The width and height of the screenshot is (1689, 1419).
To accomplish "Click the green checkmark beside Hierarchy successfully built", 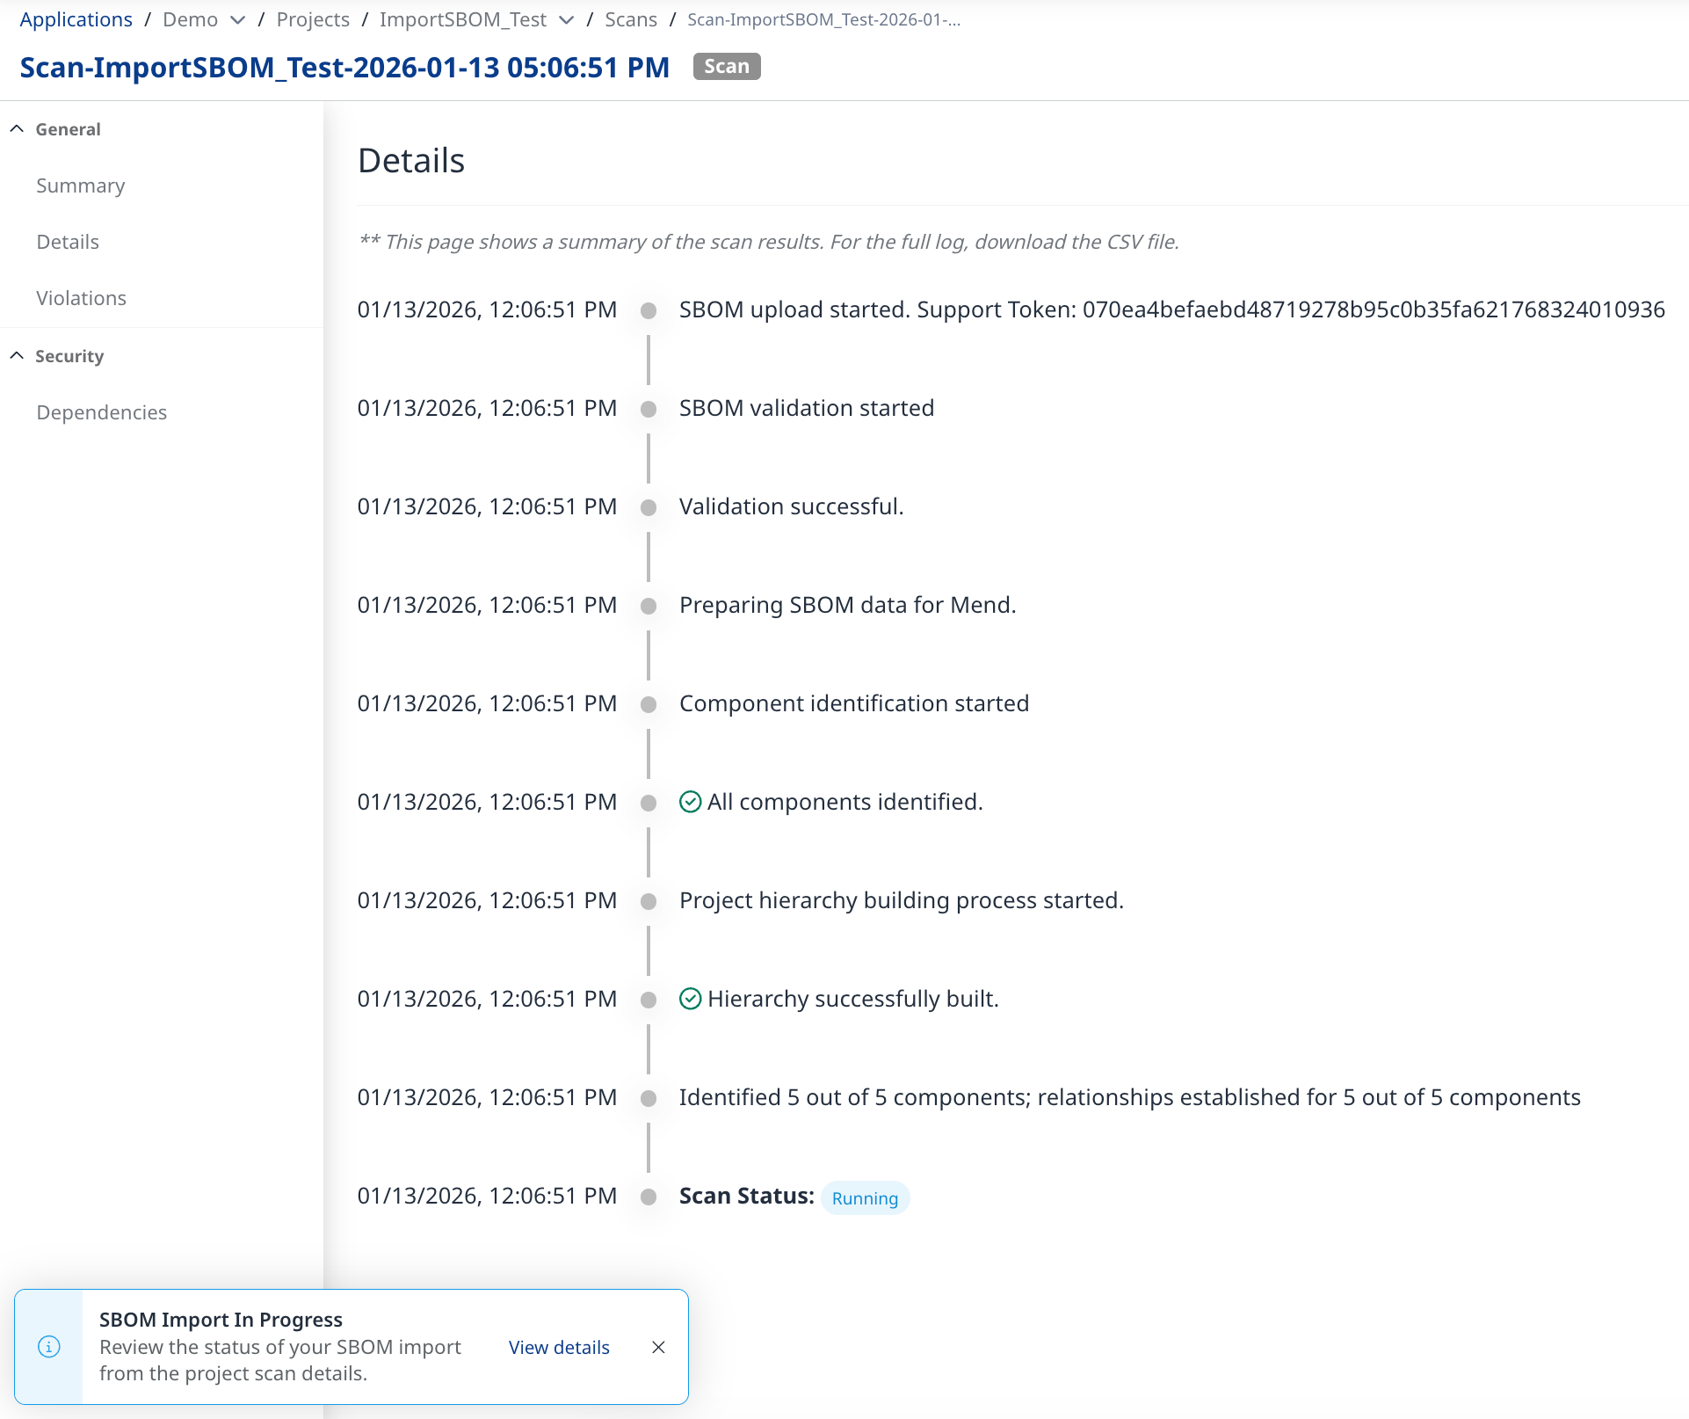I will [x=691, y=999].
